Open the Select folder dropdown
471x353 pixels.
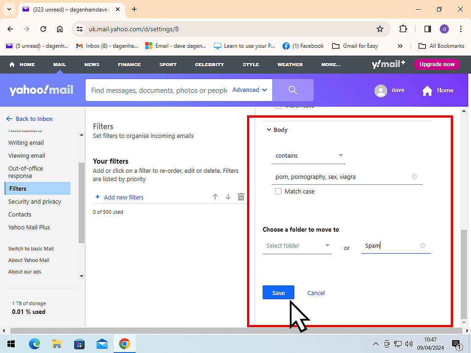pos(297,245)
